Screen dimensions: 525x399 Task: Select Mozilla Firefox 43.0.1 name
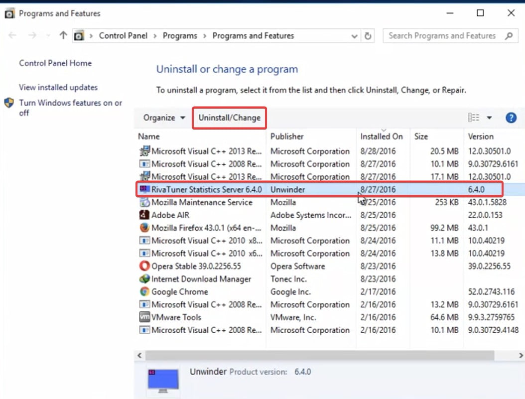coord(206,228)
